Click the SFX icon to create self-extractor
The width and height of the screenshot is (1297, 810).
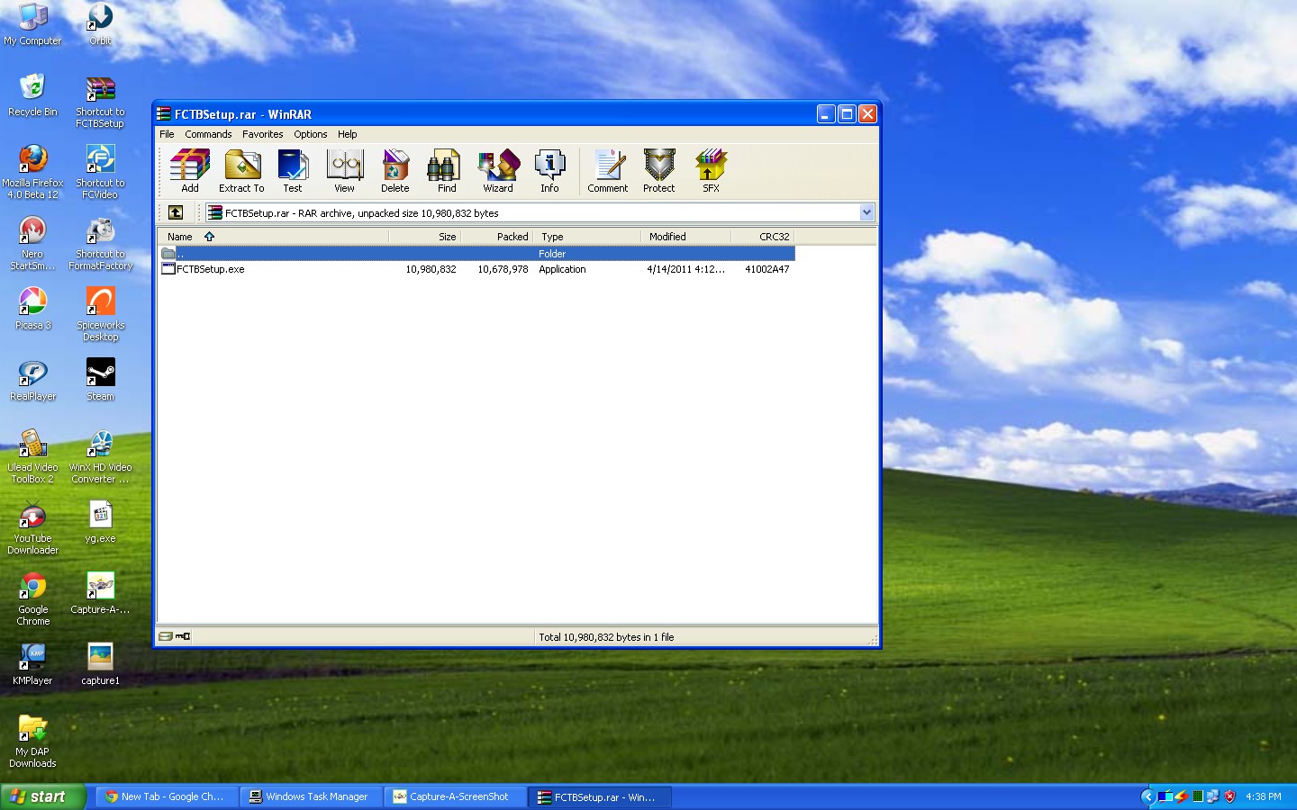(x=711, y=171)
